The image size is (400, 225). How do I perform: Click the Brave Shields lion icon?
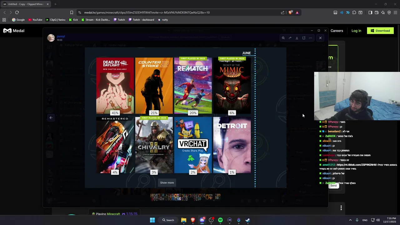coord(290,12)
